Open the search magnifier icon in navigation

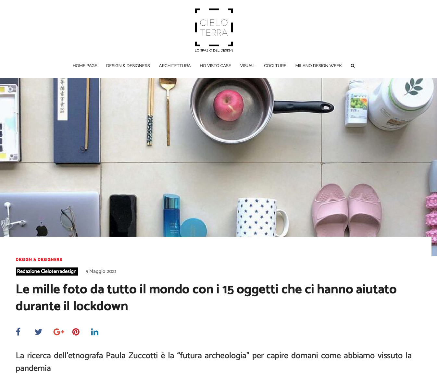tap(353, 66)
